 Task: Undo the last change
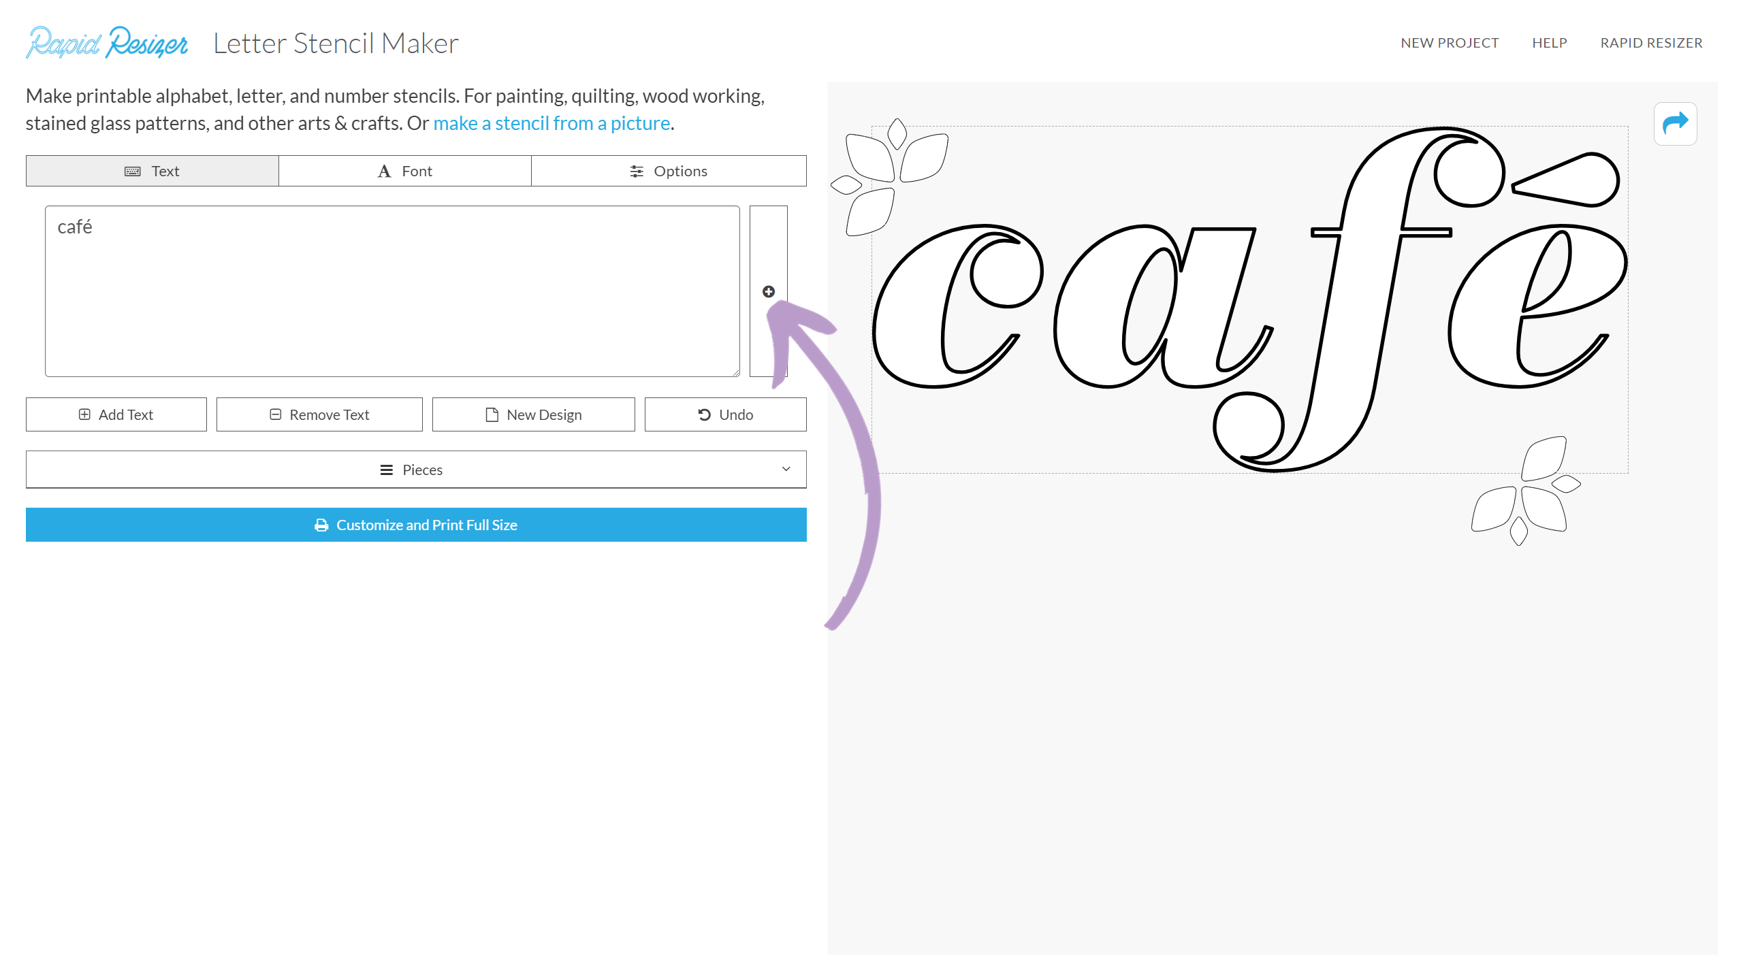click(725, 414)
